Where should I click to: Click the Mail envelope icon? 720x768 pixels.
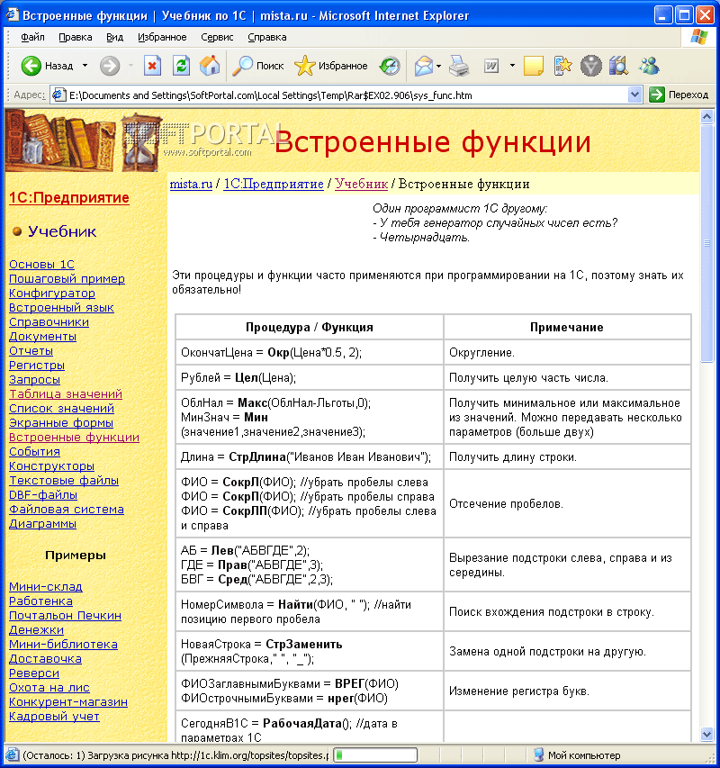tap(423, 66)
